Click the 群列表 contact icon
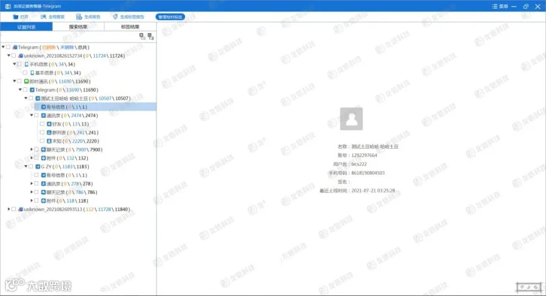This screenshot has height=296, width=546. (x=49, y=132)
